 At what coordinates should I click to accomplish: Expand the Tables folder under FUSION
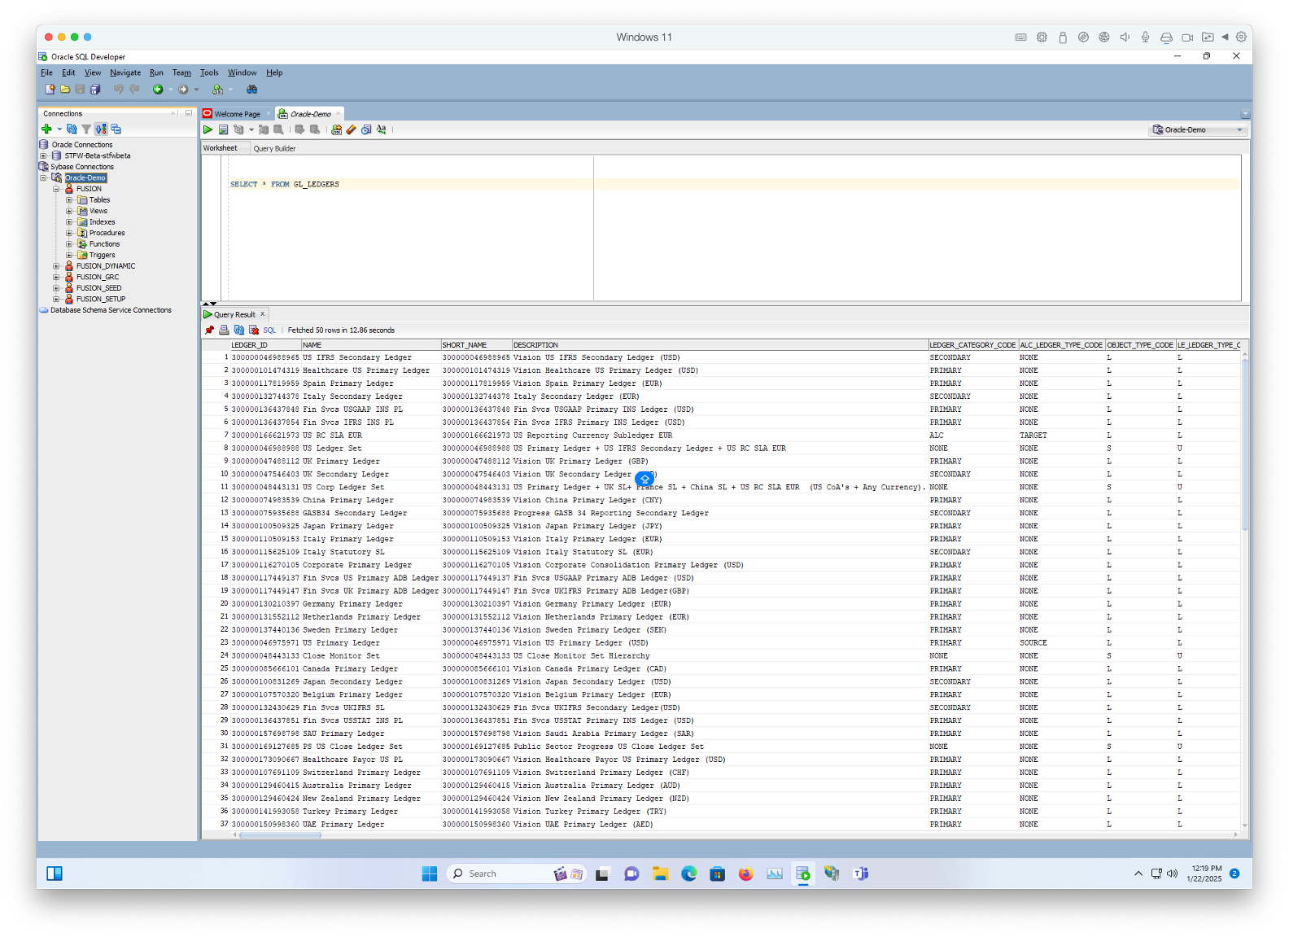coord(69,200)
